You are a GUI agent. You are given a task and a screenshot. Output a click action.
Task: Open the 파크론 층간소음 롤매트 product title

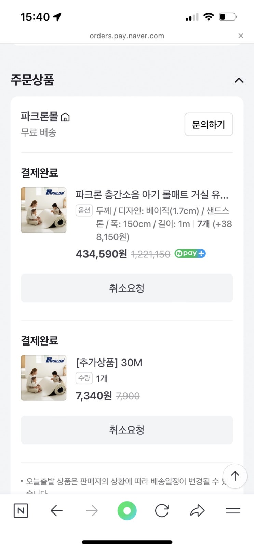point(152,195)
